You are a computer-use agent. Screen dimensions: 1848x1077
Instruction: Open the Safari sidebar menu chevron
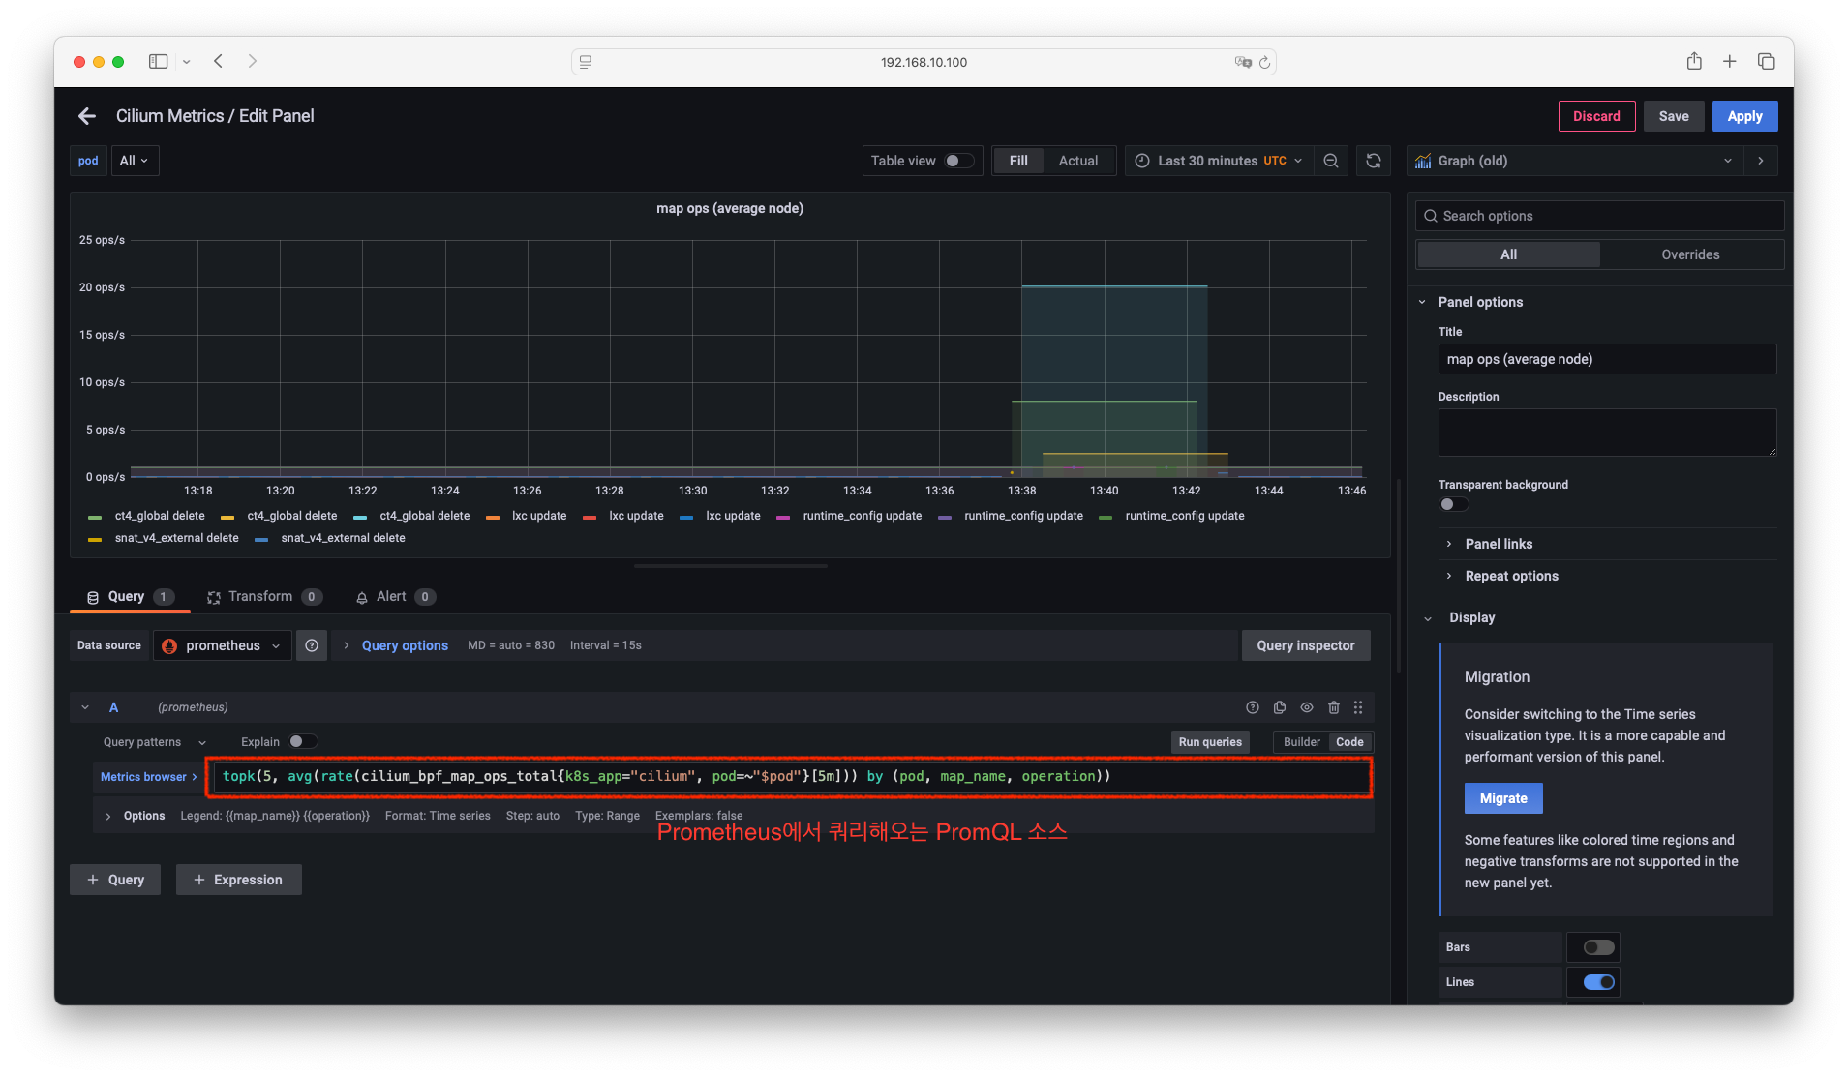(x=186, y=62)
